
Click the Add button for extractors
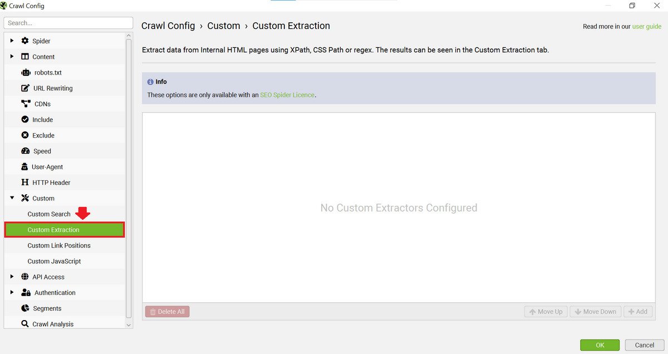click(638, 311)
